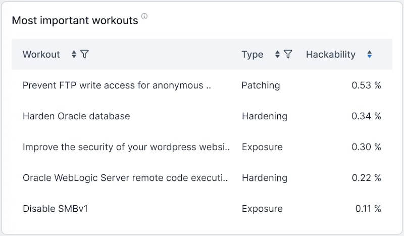Viewport: 404px width, 236px height.
Task: Sort the Type column
Action: click(277, 55)
